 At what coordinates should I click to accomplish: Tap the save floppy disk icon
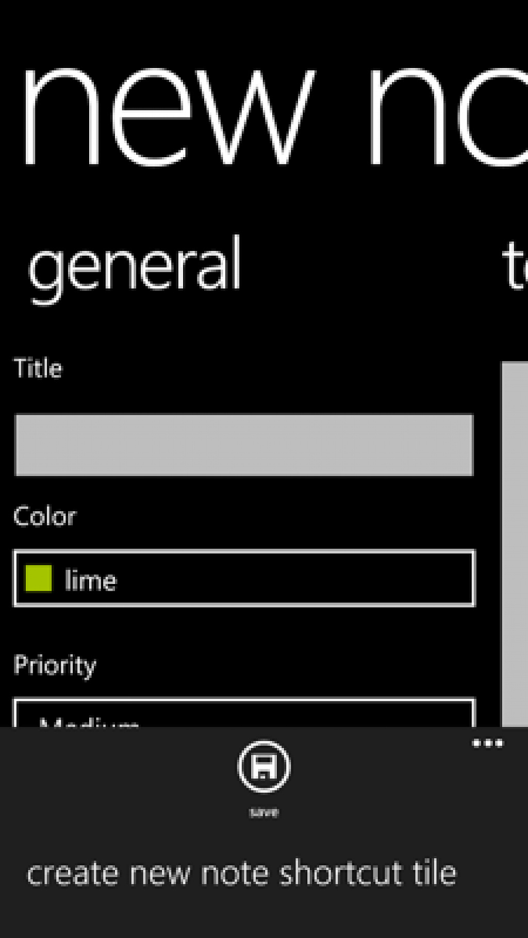pos(263,766)
